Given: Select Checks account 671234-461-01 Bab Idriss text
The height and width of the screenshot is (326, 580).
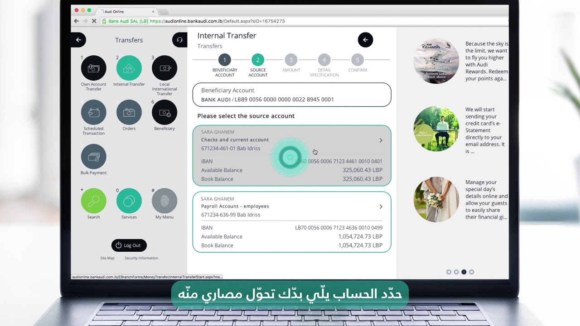Looking at the screenshot, I should point(231,149).
